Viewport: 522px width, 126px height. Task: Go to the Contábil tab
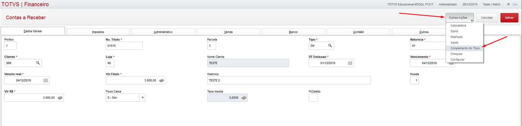pos(358,32)
